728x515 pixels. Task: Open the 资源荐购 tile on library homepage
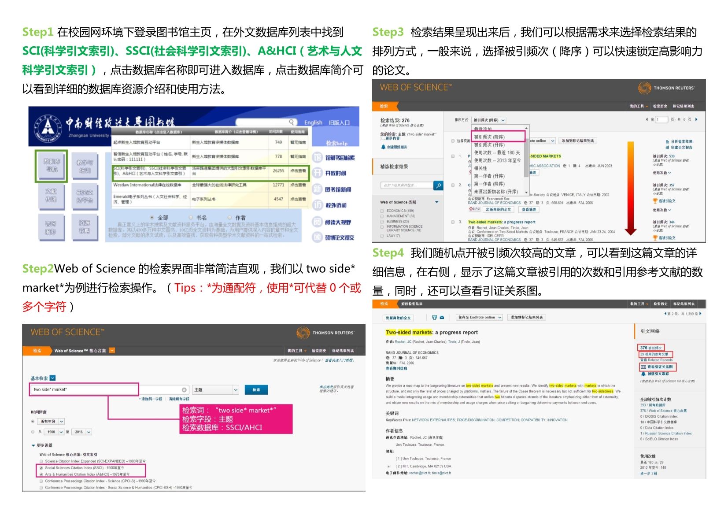[85, 227]
